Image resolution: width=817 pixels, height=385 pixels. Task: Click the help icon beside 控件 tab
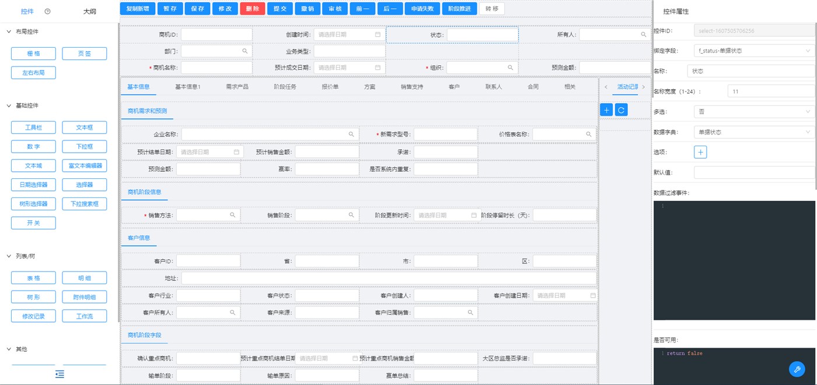(x=47, y=11)
